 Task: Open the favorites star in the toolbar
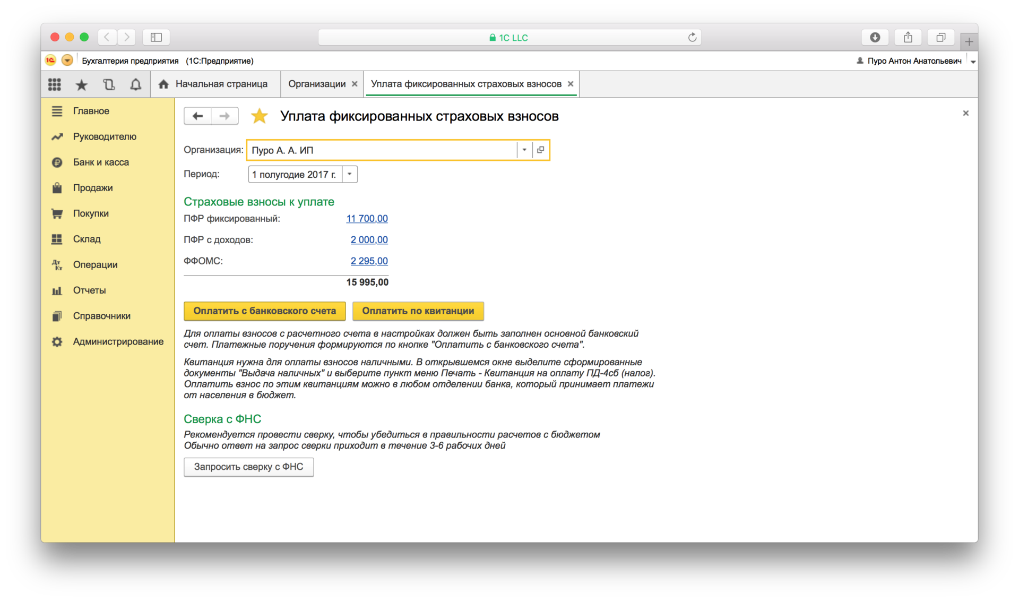click(x=82, y=84)
